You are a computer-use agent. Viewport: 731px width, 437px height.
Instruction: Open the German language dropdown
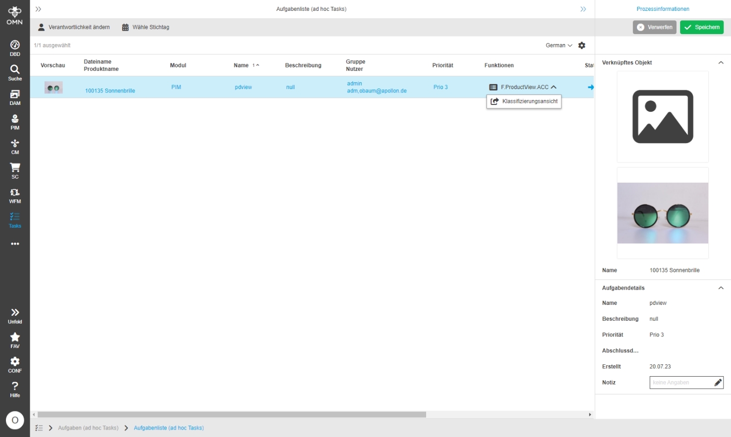point(558,46)
